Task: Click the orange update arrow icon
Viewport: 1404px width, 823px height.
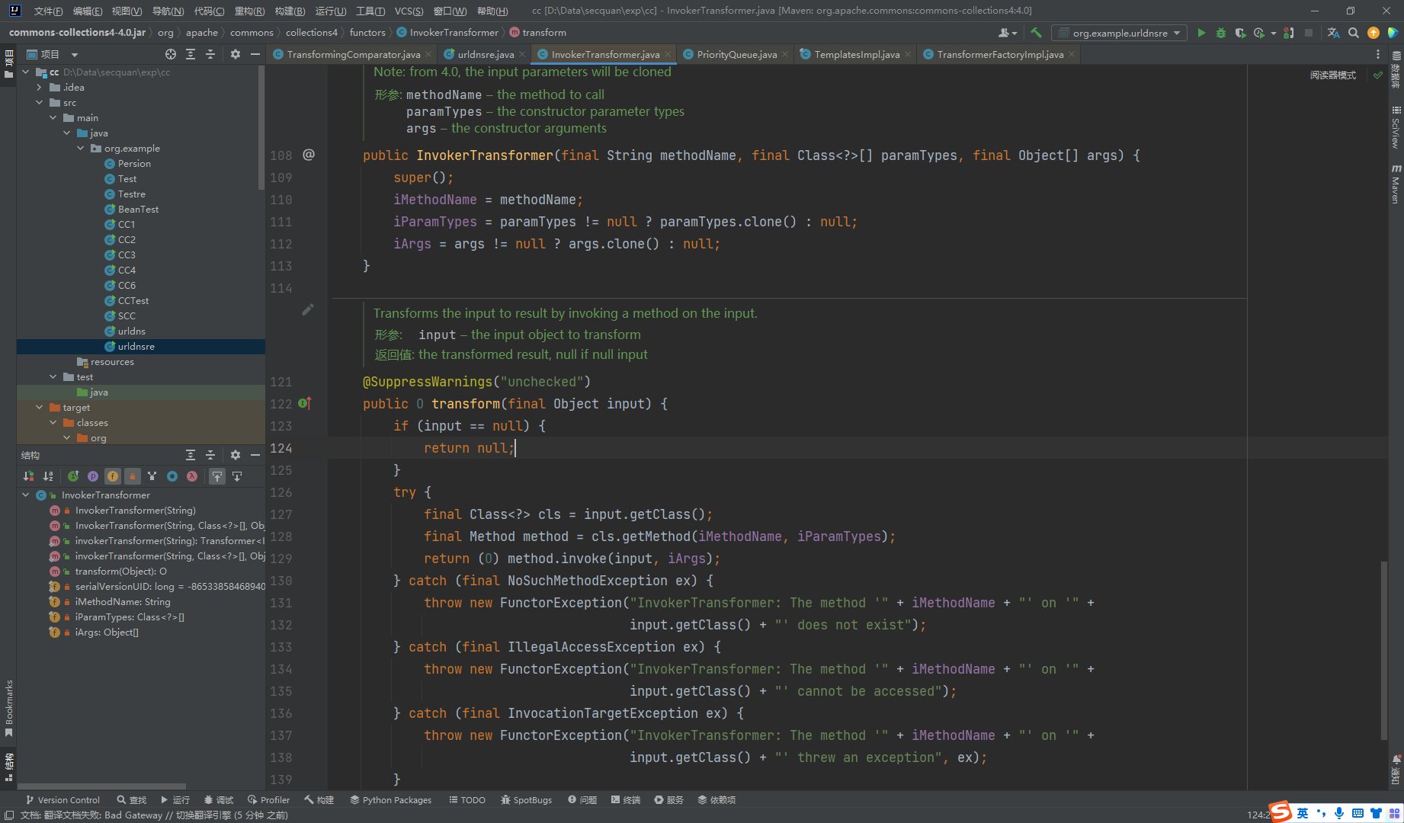Action: coord(1373,33)
